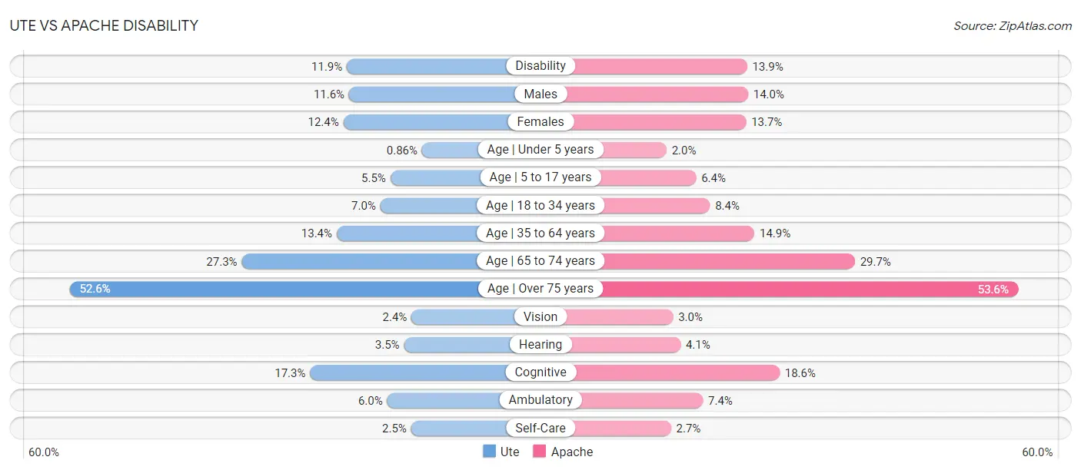The image size is (1081, 470).
Task: Click the Age | 5 to 17 years label
Action: click(540, 177)
